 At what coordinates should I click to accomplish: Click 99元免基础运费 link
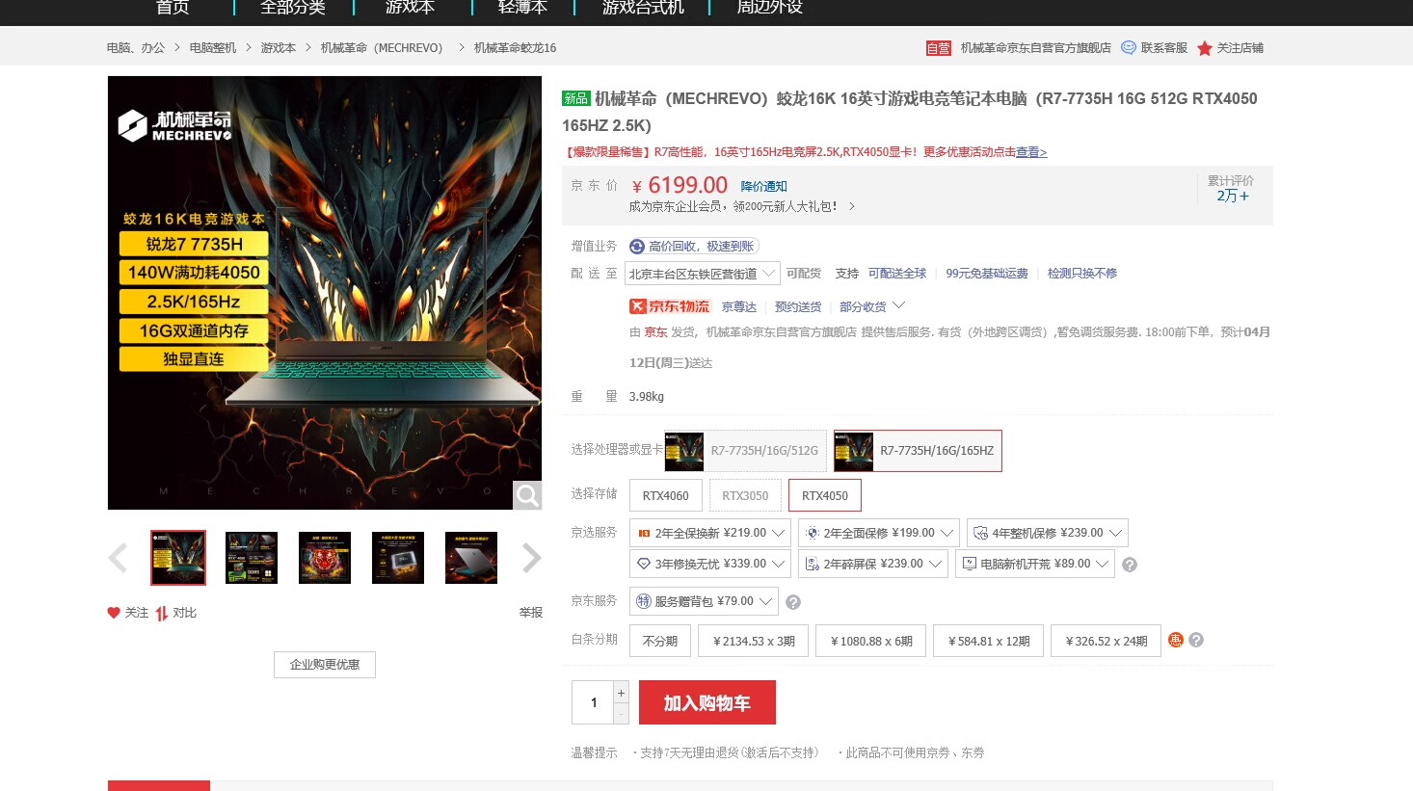[x=987, y=274]
